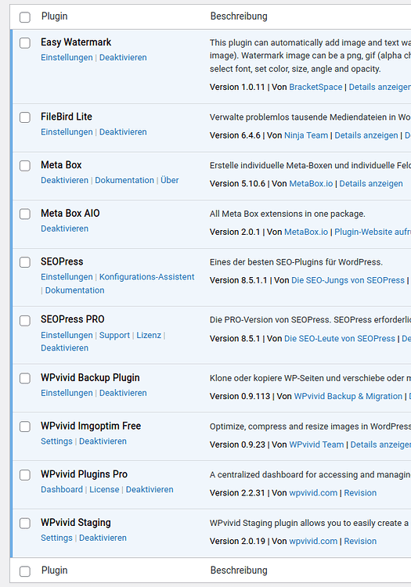Tick the WPvivid Staging checkbox
This screenshot has width=411, height=587.
click(x=25, y=523)
